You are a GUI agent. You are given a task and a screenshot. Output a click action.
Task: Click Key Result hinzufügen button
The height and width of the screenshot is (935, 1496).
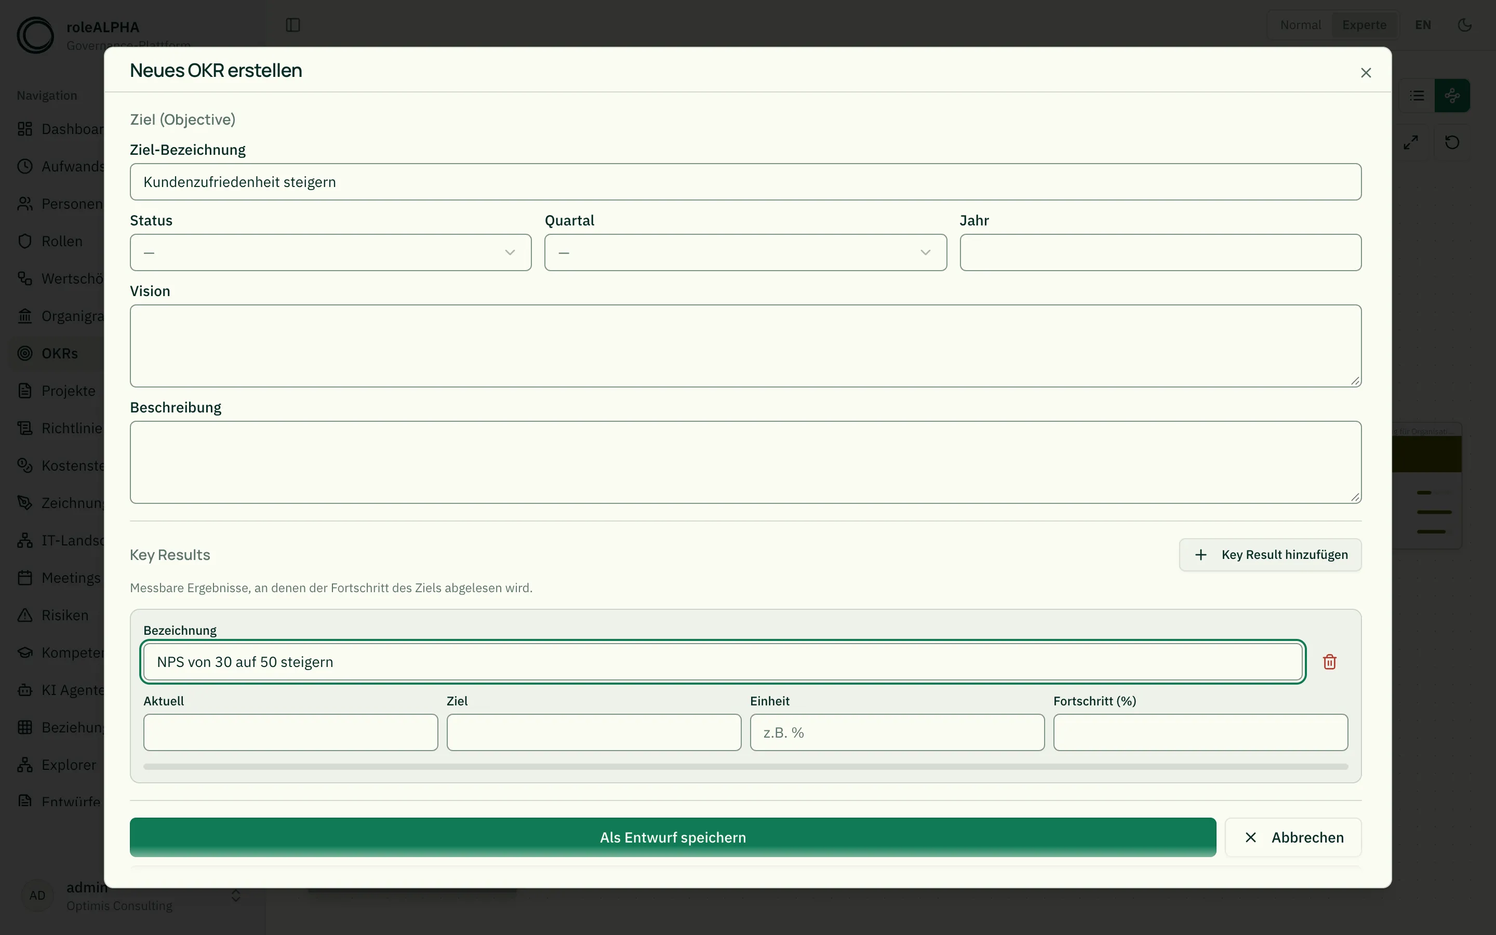coord(1271,555)
